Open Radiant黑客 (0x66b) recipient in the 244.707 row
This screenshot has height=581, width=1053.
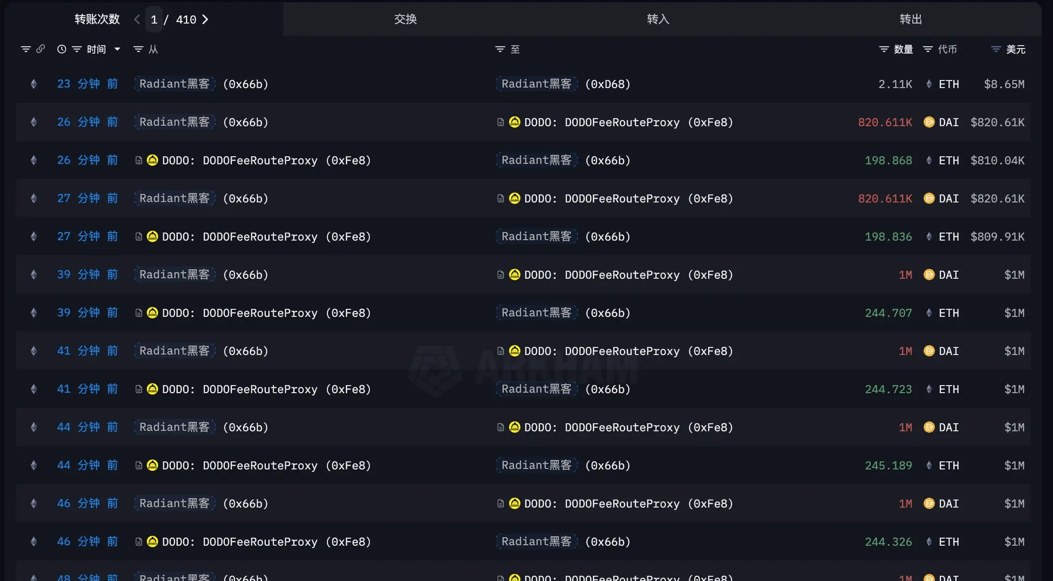pyautogui.click(x=563, y=313)
